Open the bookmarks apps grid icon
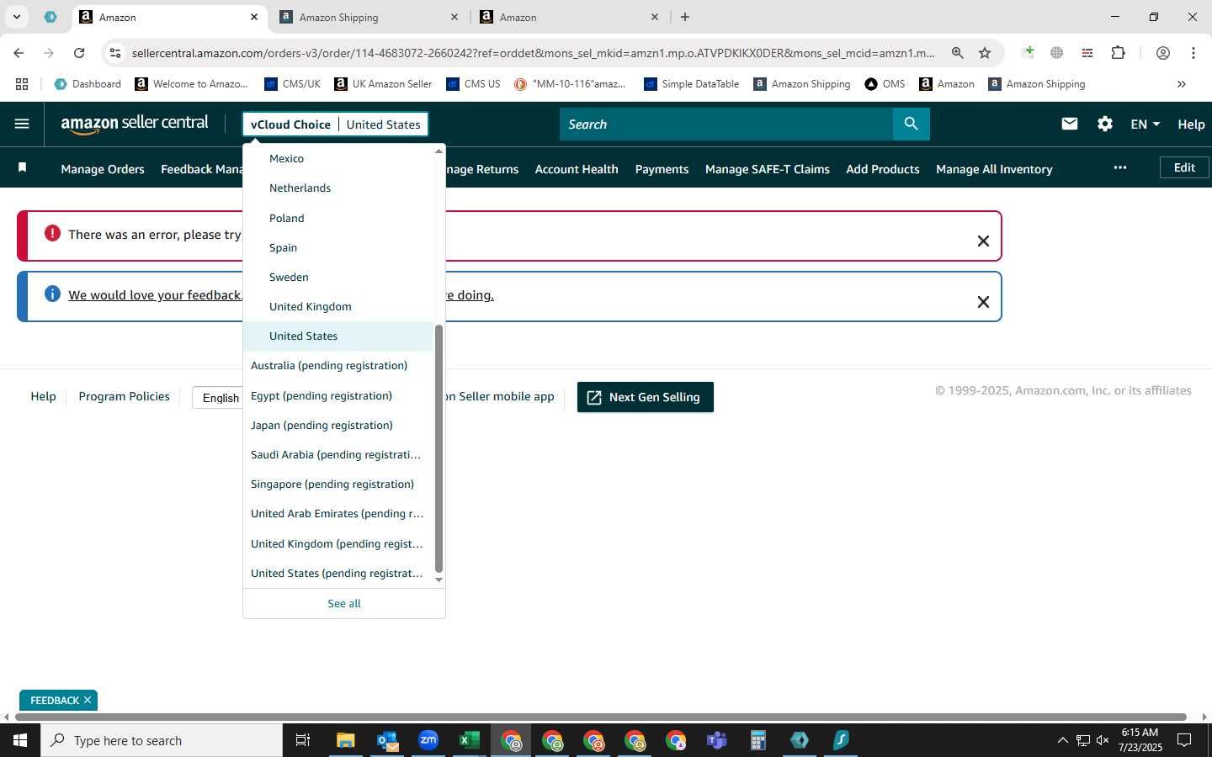This screenshot has width=1212, height=757. (22, 84)
